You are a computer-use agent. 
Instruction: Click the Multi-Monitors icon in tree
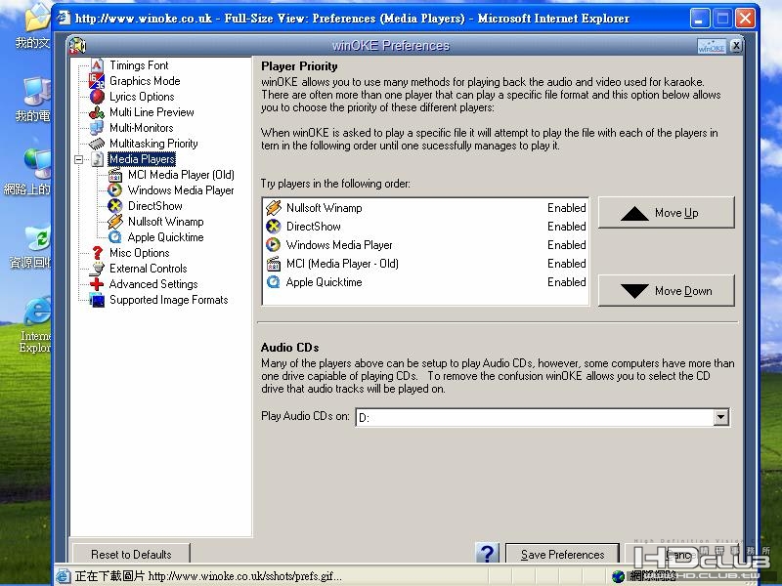point(96,128)
